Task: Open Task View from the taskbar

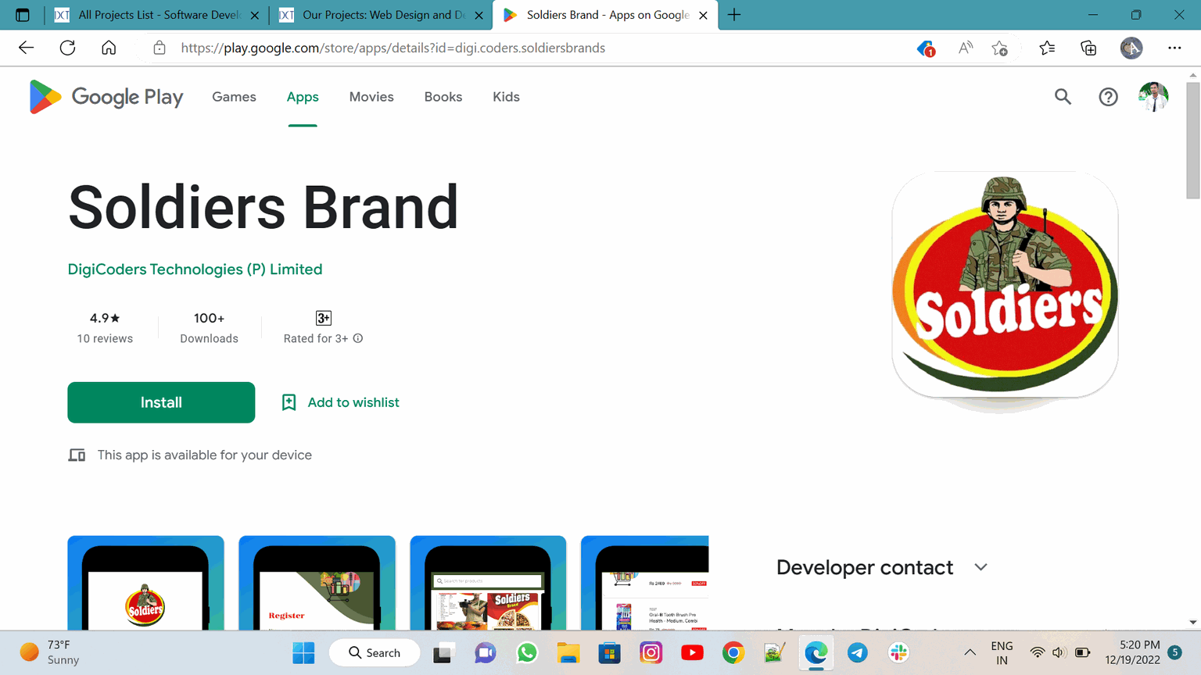Action: [x=444, y=652]
